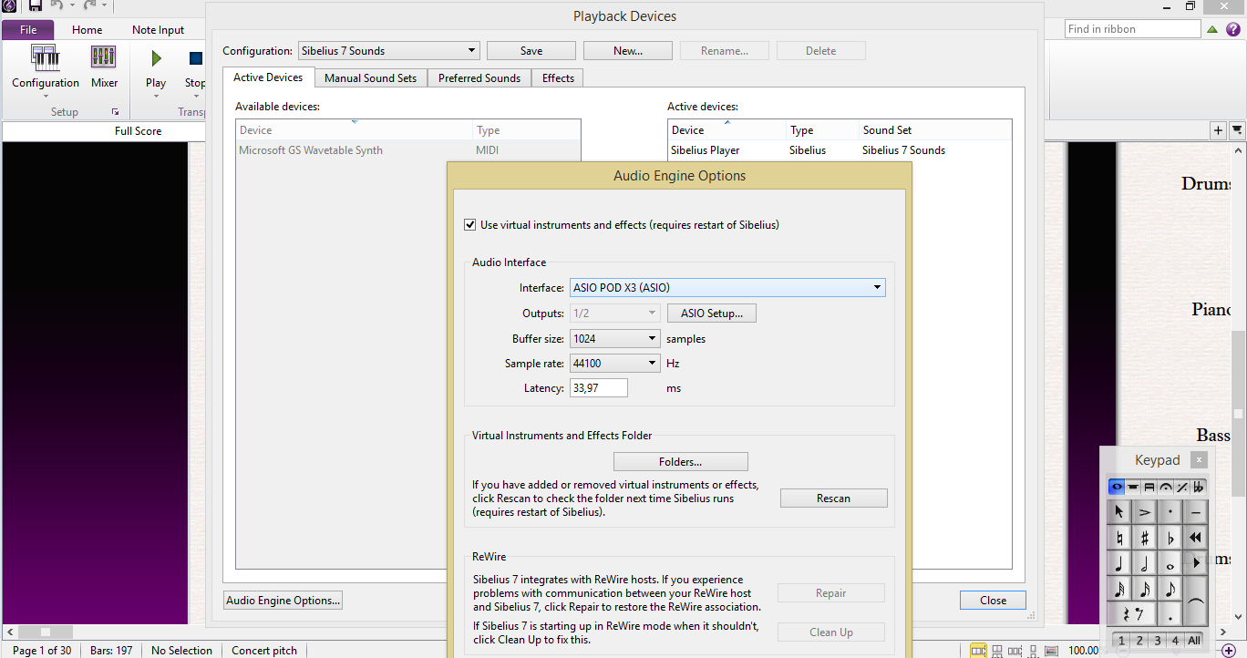Open the purple Help question mark icon

1233,29
